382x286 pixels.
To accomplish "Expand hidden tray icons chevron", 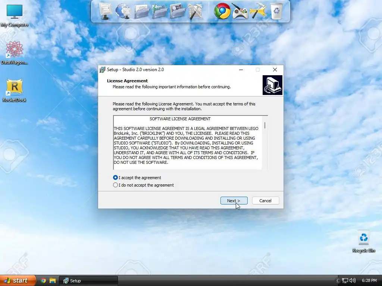I will click(x=337, y=280).
